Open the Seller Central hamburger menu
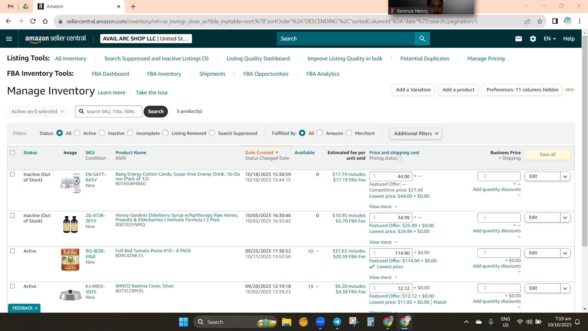588x331 pixels. 9,39
